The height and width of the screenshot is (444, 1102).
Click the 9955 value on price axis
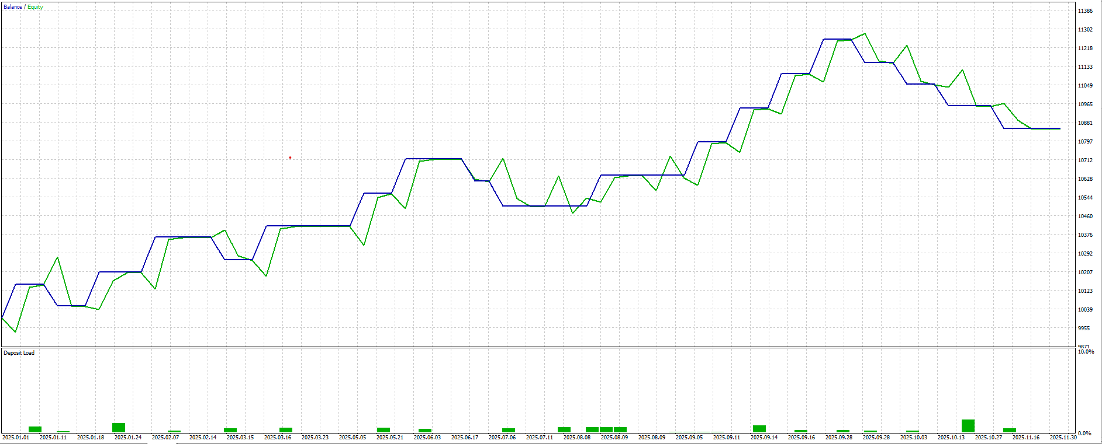(1086, 328)
